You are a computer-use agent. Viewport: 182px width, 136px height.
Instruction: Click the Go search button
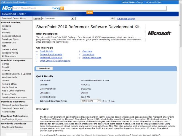(113, 18)
